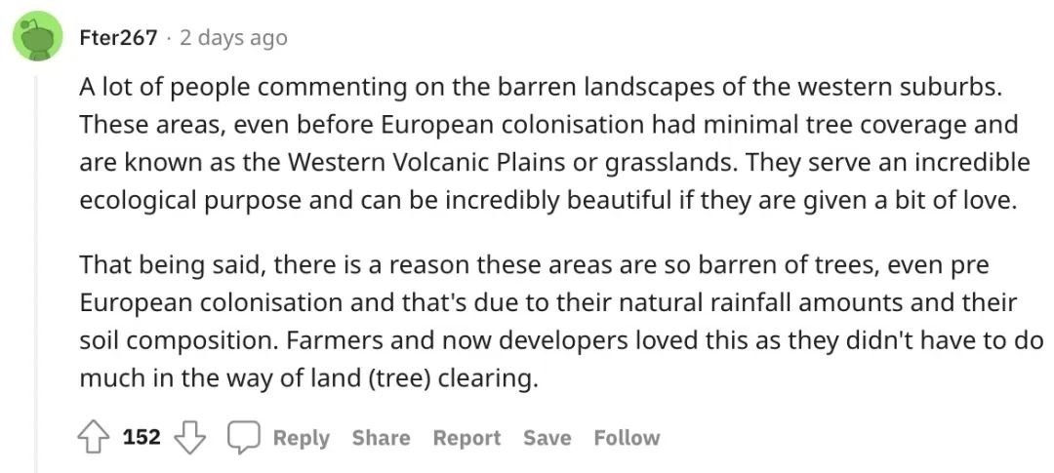Downvote the Fter267 comment
The height and width of the screenshot is (473, 1054).
pos(189,437)
